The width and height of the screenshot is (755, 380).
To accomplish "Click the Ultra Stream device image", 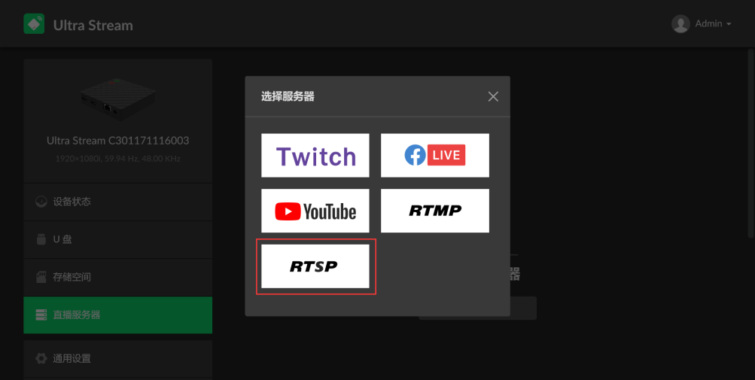I will click(x=118, y=99).
